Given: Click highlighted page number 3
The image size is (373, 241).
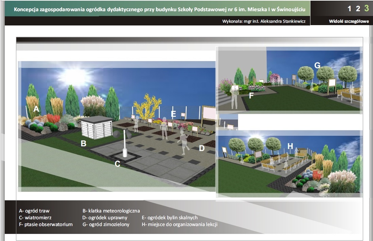Looking at the screenshot, I should coord(366,8).
